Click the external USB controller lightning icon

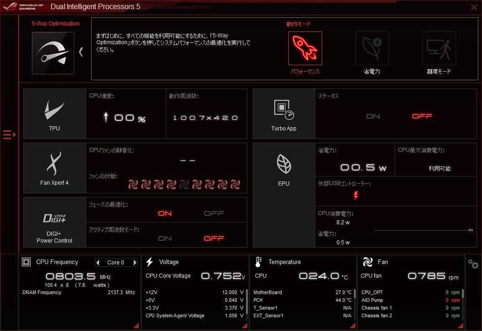click(356, 195)
